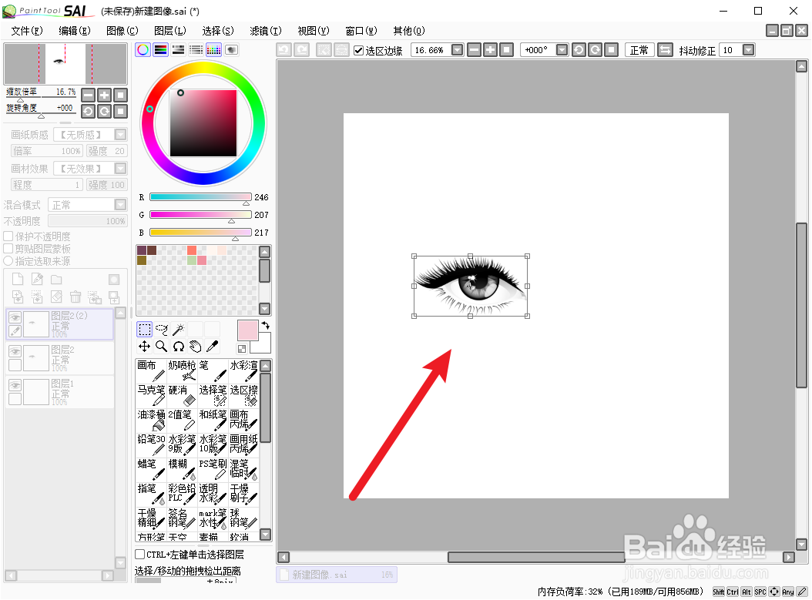The image size is (812, 600).
Task: Uncheck the 选区边缘 checkbox
Action: point(358,50)
